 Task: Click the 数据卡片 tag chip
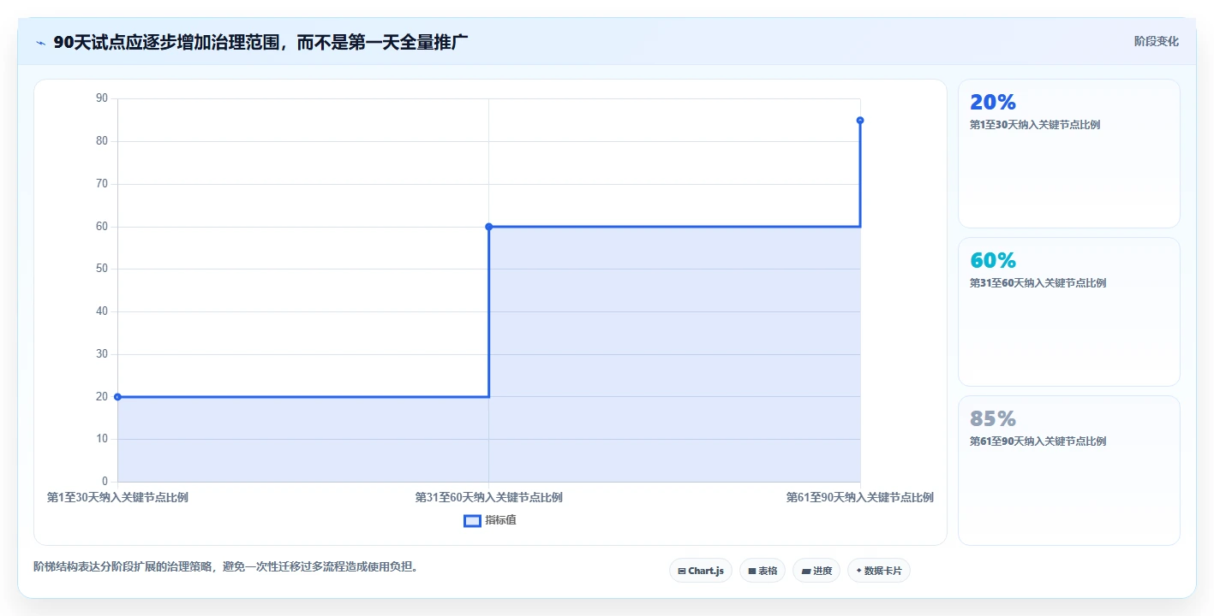click(x=878, y=571)
